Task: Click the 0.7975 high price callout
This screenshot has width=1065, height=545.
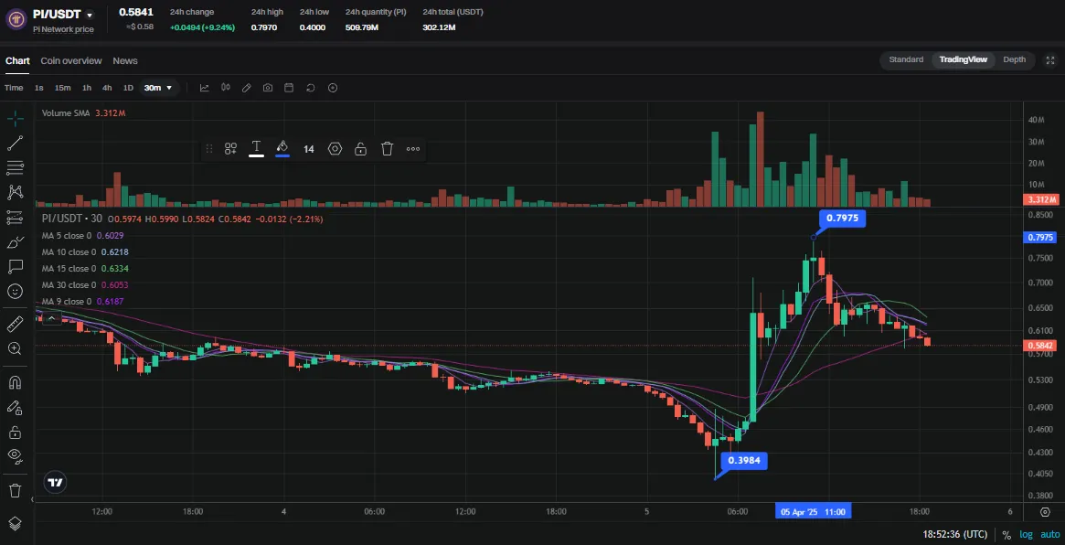Action: coord(842,219)
